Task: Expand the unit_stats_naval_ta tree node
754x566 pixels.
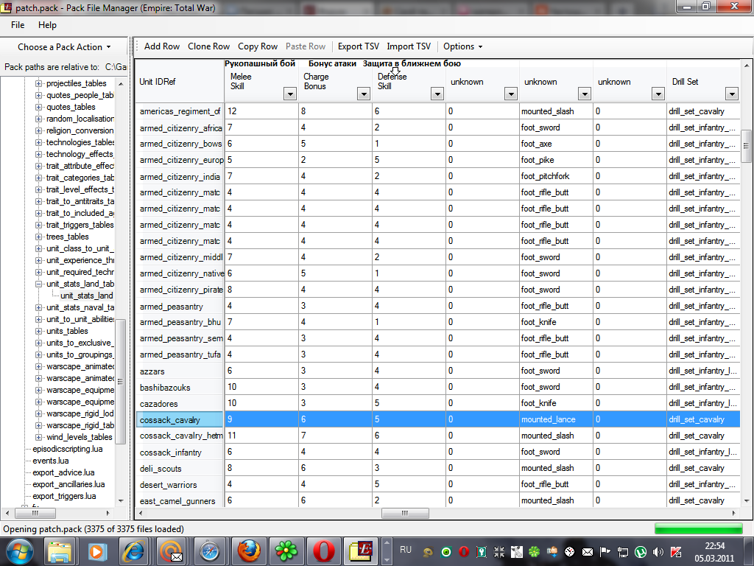Action: [38, 307]
